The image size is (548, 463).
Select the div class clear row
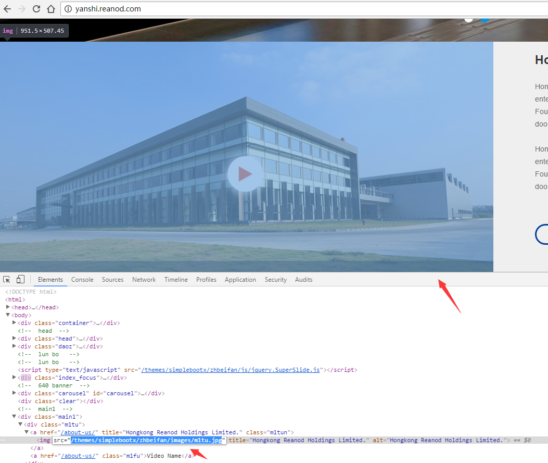(x=60, y=401)
